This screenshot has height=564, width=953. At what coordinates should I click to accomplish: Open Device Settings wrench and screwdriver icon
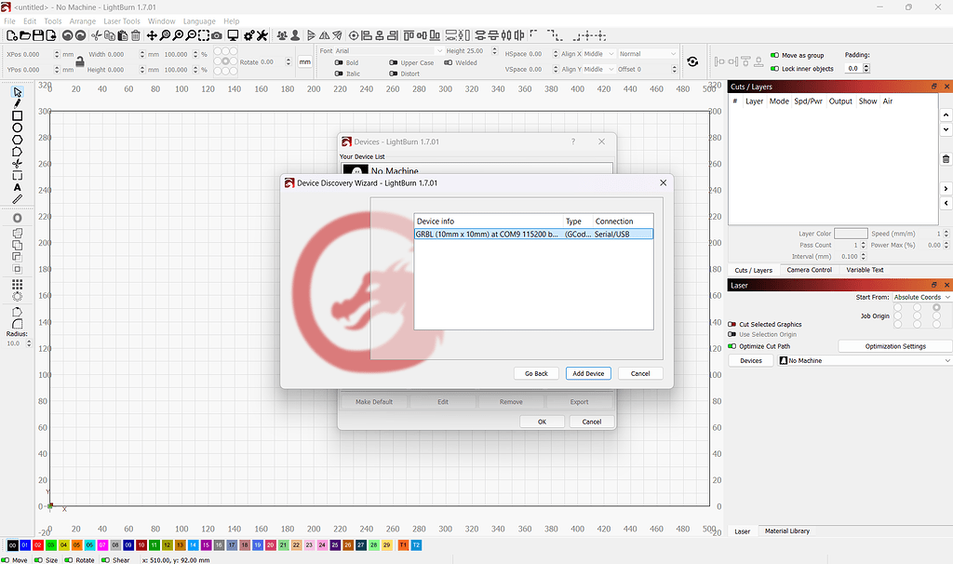tap(262, 35)
